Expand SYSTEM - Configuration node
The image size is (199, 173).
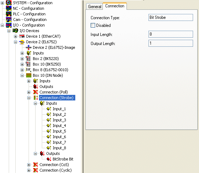click(2, 3)
